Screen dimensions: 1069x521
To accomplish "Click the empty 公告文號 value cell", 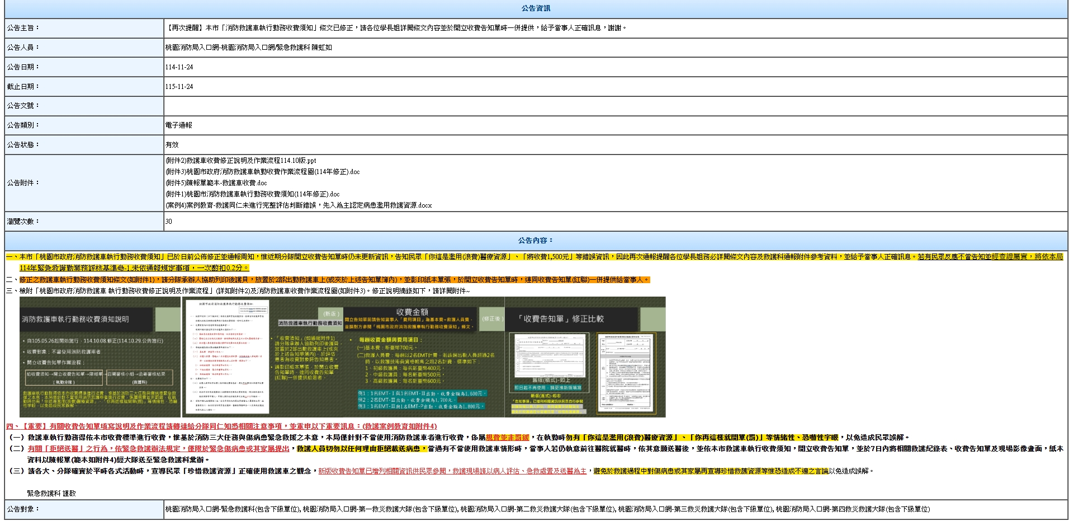I will click(x=615, y=106).
